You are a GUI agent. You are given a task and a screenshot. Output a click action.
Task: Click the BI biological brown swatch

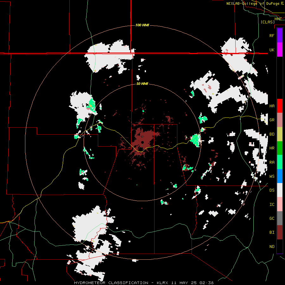coord(280,232)
